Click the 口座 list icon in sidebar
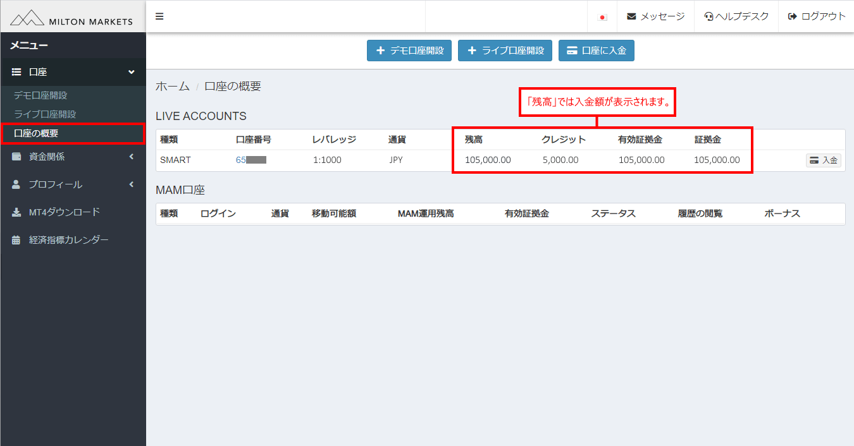This screenshot has width=854, height=446. click(16, 71)
